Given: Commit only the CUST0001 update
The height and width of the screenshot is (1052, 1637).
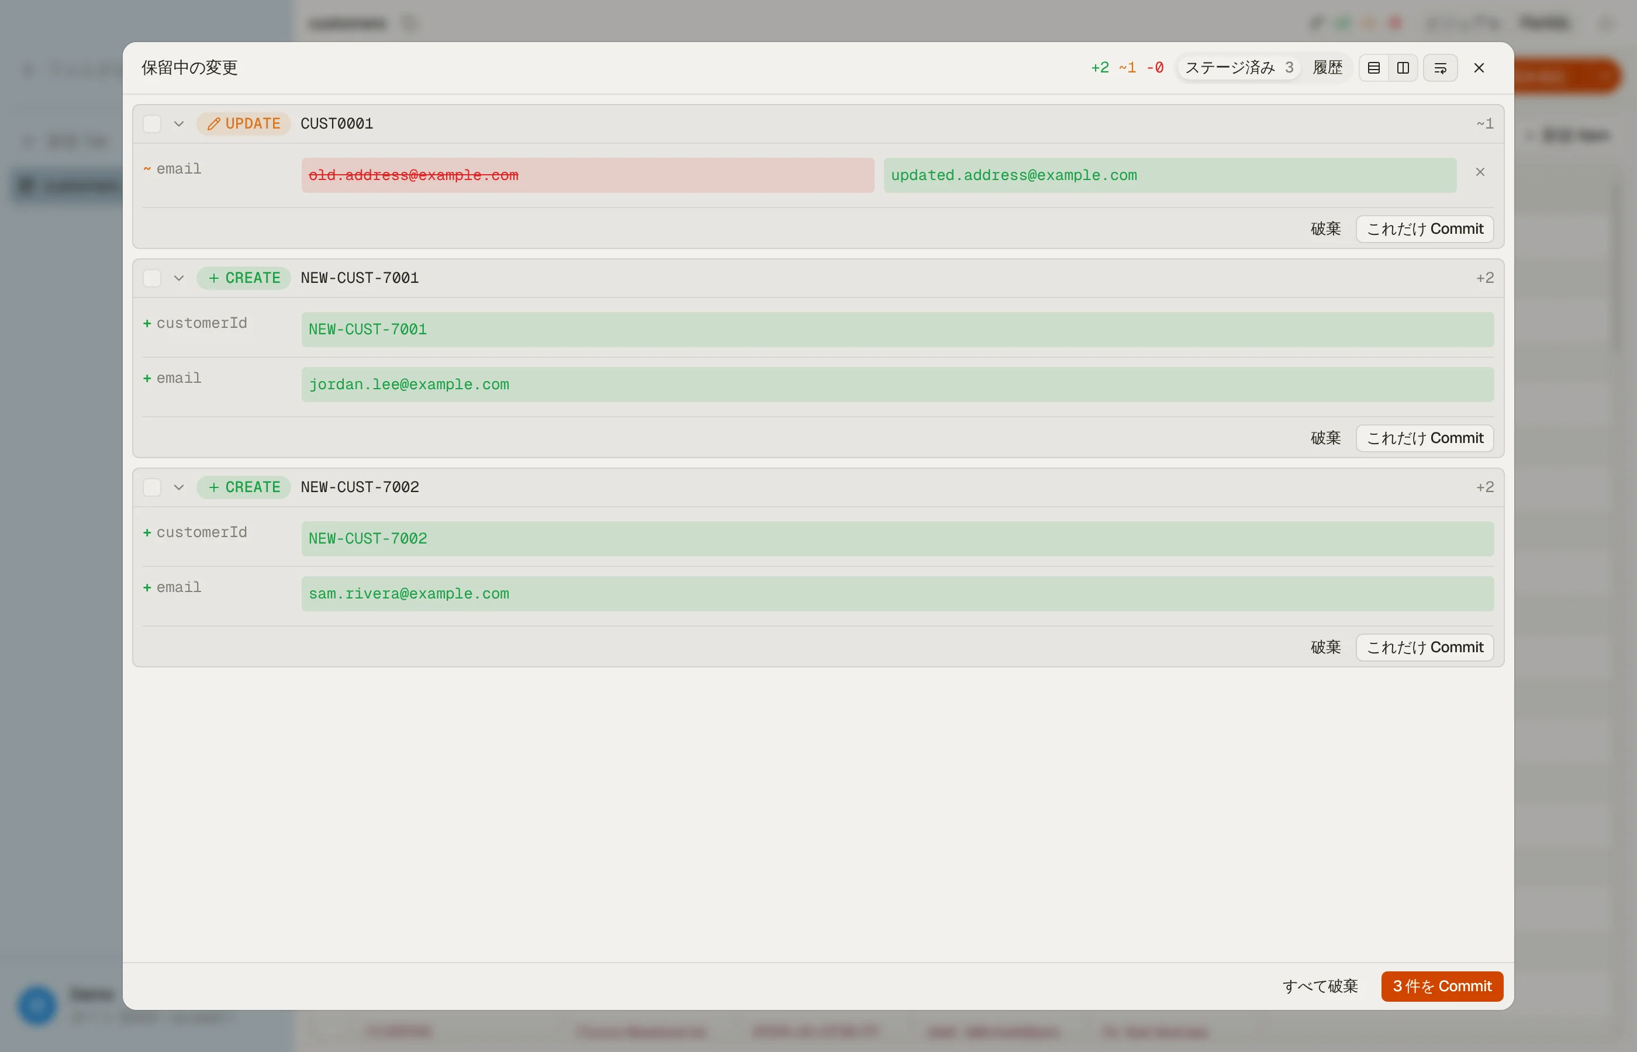Looking at the screenshot, I should [1425, 229].
